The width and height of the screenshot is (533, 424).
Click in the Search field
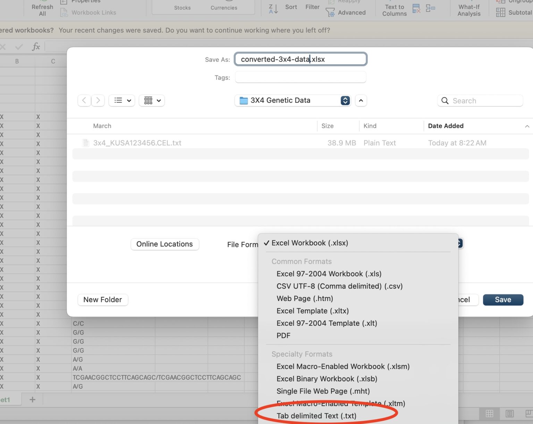[480, 100]
